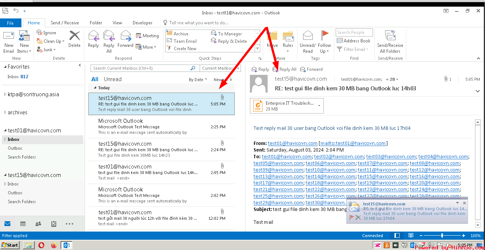Collapse the test15@havicovn.com account
This screenshot has height=250, width=485.
click(5, 175)
